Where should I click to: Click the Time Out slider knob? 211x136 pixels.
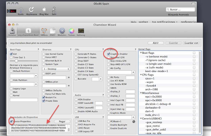(x=16, y=61)
